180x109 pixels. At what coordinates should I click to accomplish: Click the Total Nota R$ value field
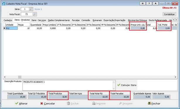click(x=99, y=97)
